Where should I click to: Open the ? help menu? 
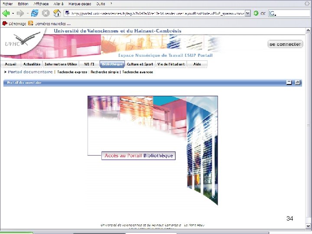(111, 4)
